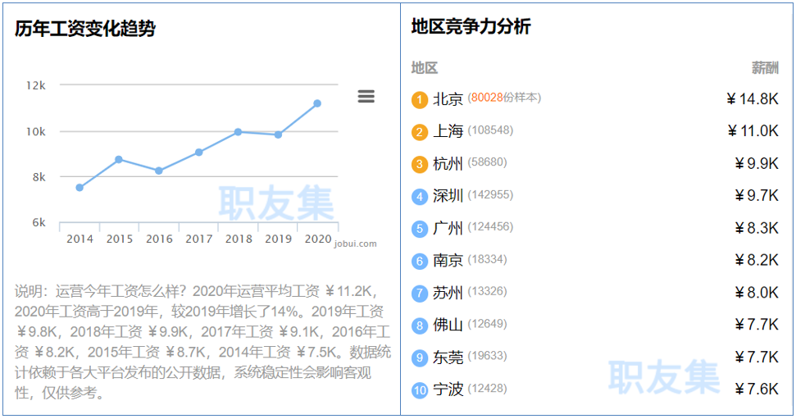Click the 10k y-axis label
Screen dimensions: 796x419
coord(35,131)
